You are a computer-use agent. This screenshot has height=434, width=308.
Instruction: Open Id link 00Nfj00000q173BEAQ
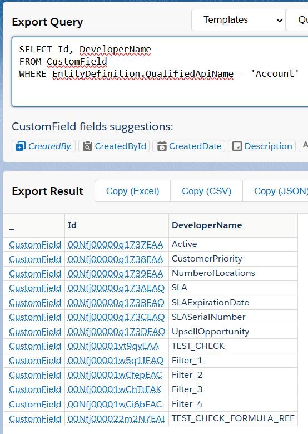[x=116, y=303]
